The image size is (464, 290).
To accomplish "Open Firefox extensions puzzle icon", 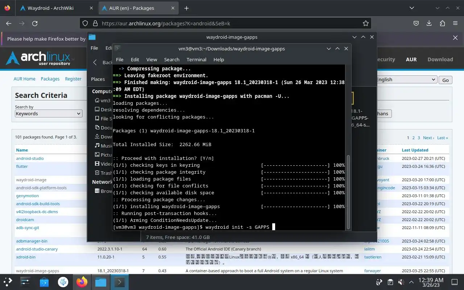I will point(442,23).
